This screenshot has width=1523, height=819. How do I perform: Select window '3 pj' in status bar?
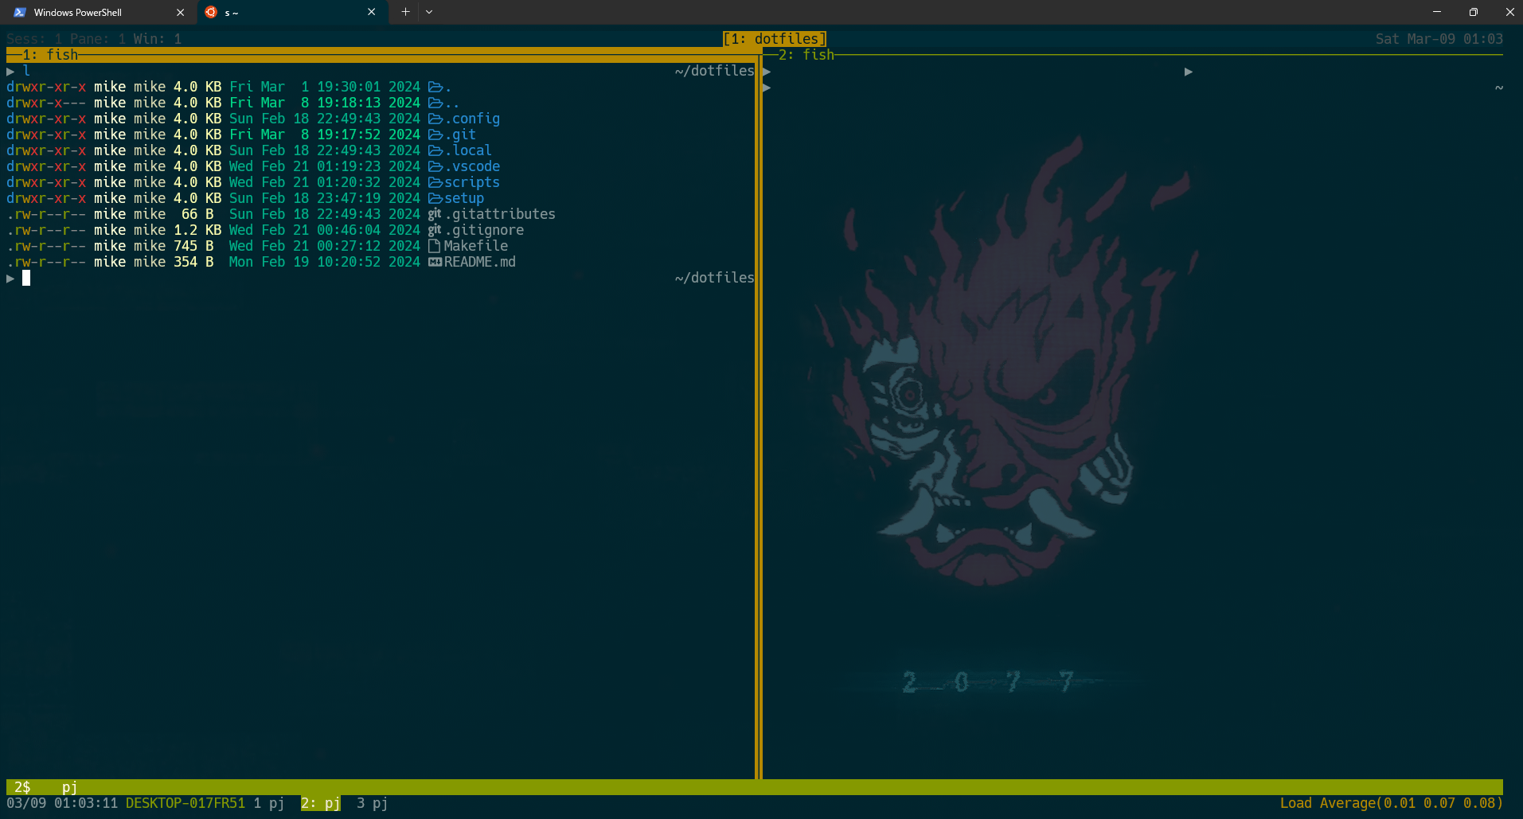(x=373, y=803)
